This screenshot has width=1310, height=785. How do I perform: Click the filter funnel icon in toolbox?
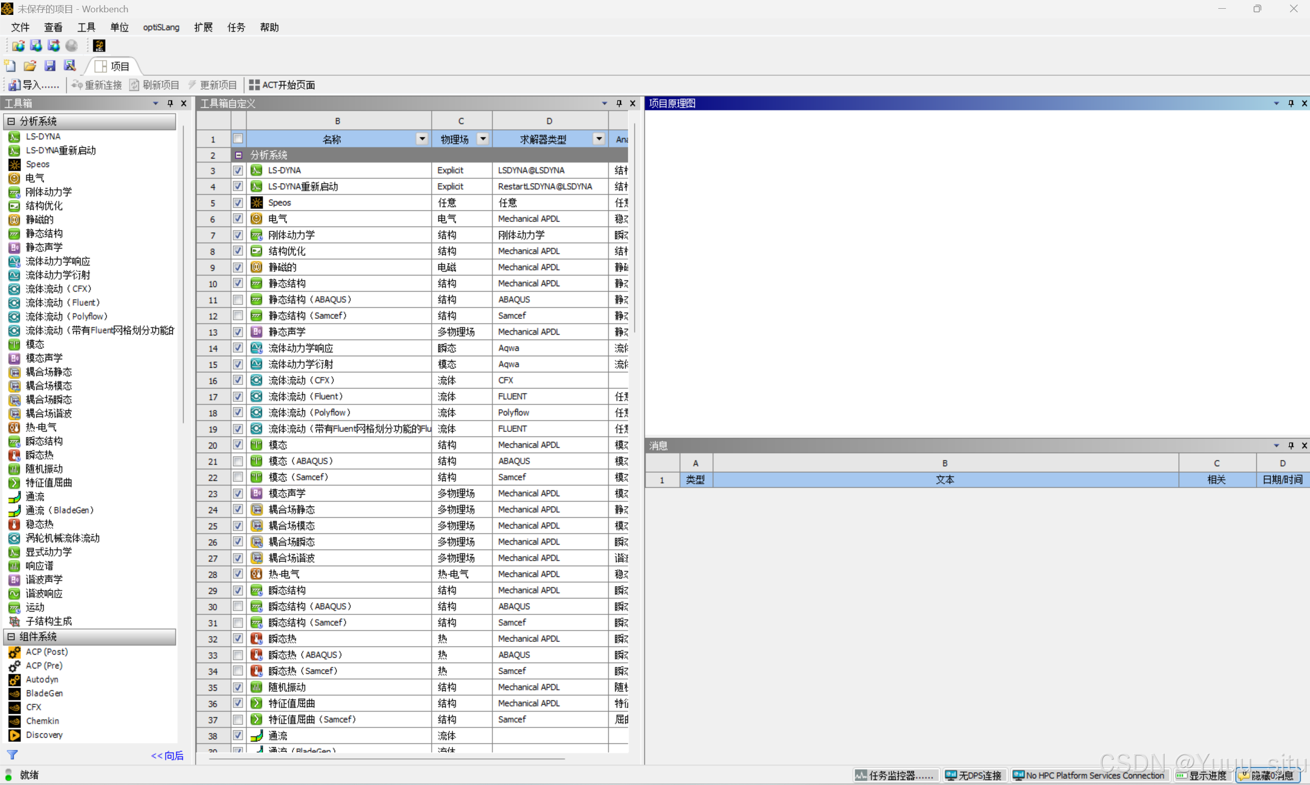point(12,755)
